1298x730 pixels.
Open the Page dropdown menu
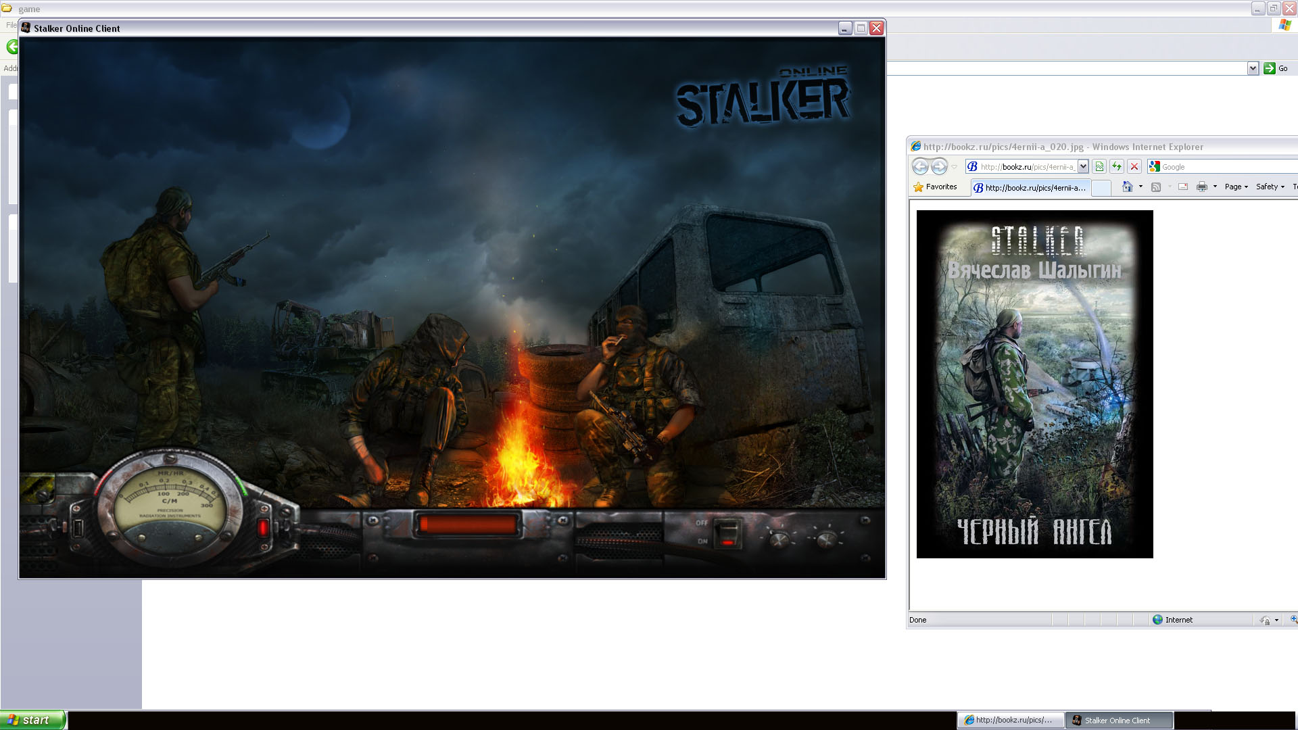point(1236,187)
